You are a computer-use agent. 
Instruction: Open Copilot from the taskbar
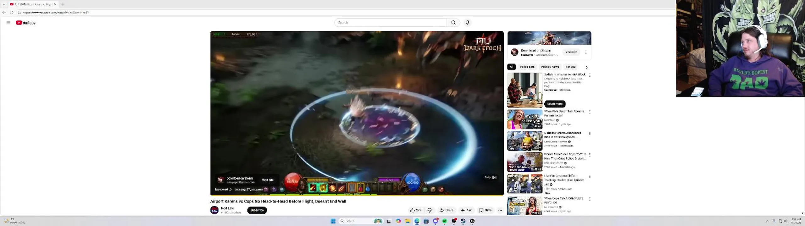[398, 221]
